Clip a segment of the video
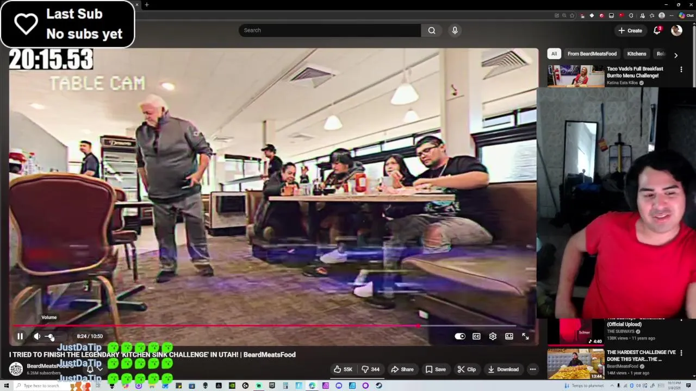The image size is (696, 391). [x=467, y=369]
